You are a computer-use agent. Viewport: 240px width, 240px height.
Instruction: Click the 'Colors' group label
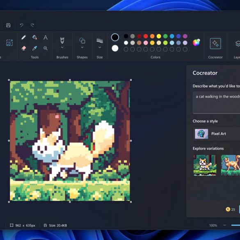point(155,57)
